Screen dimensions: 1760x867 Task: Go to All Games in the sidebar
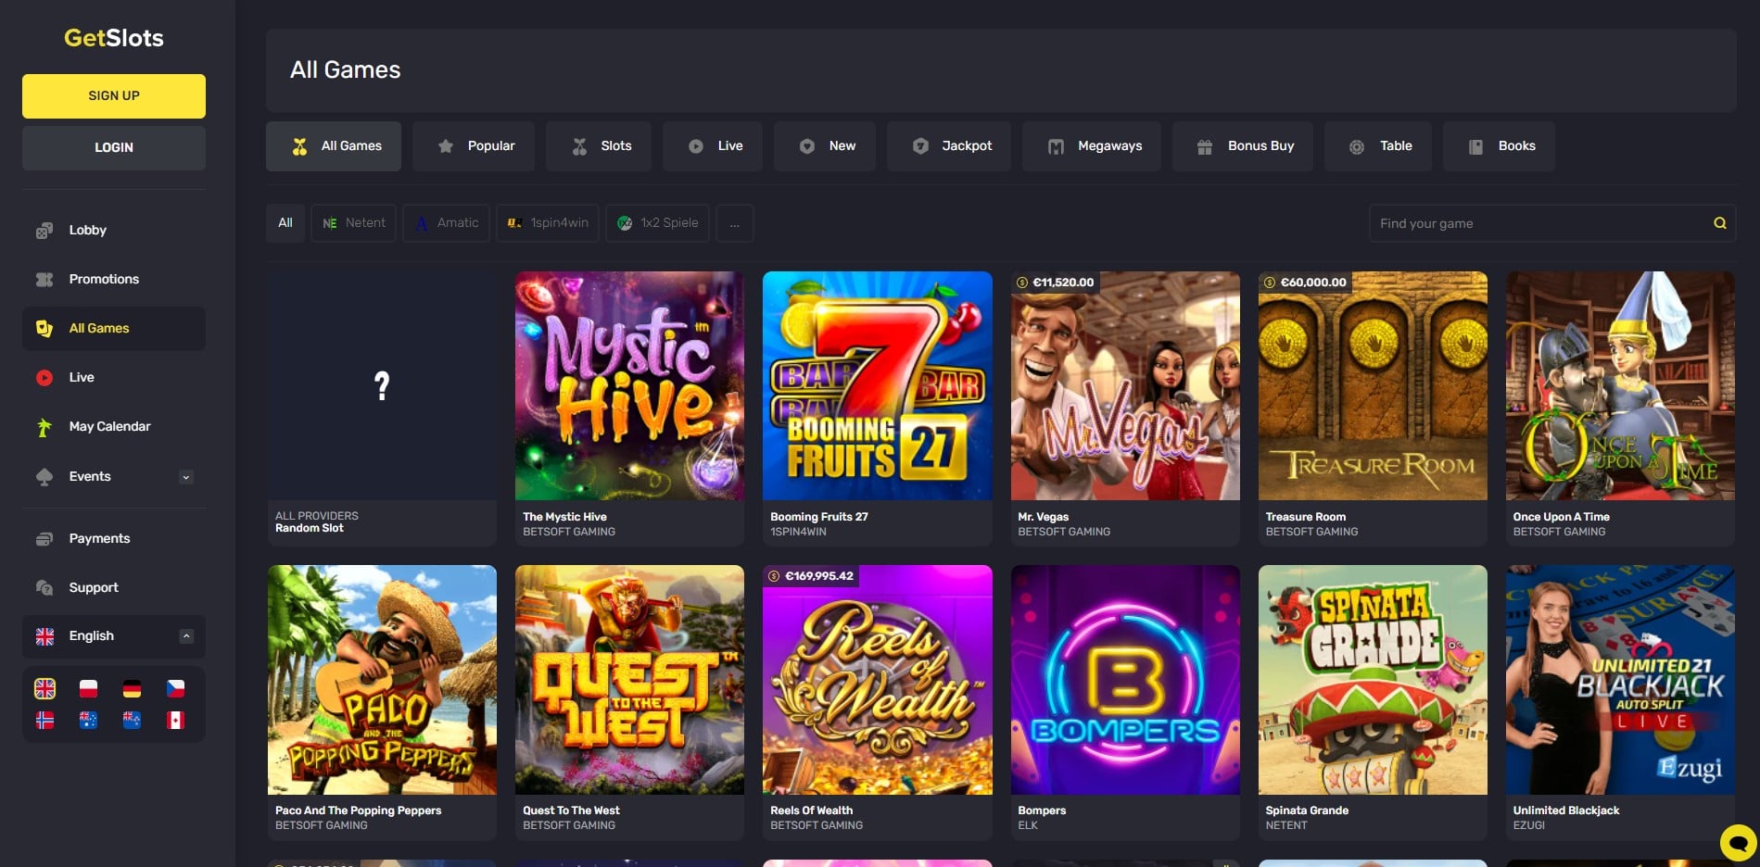[x=114, y=329]
